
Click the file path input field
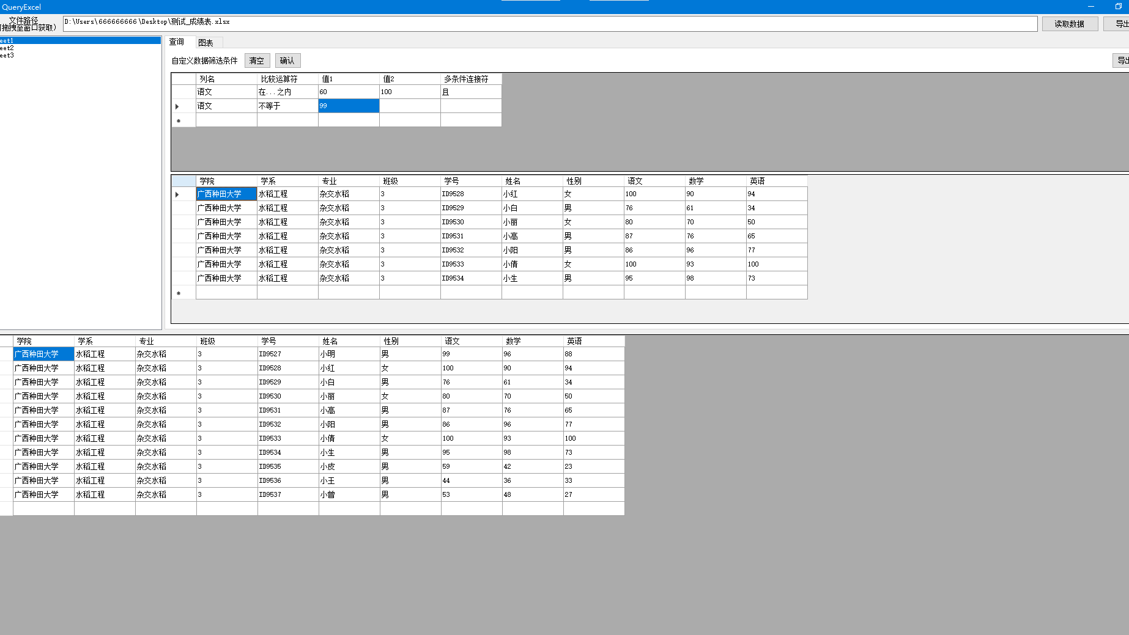click(550, 23)
